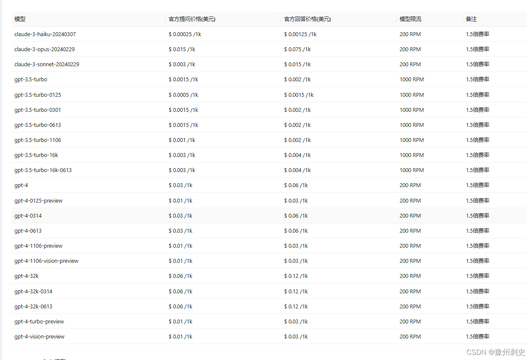
Task: Click gpt-4-vision-preview rate limit 200 RPM
Action: (410, 336)
